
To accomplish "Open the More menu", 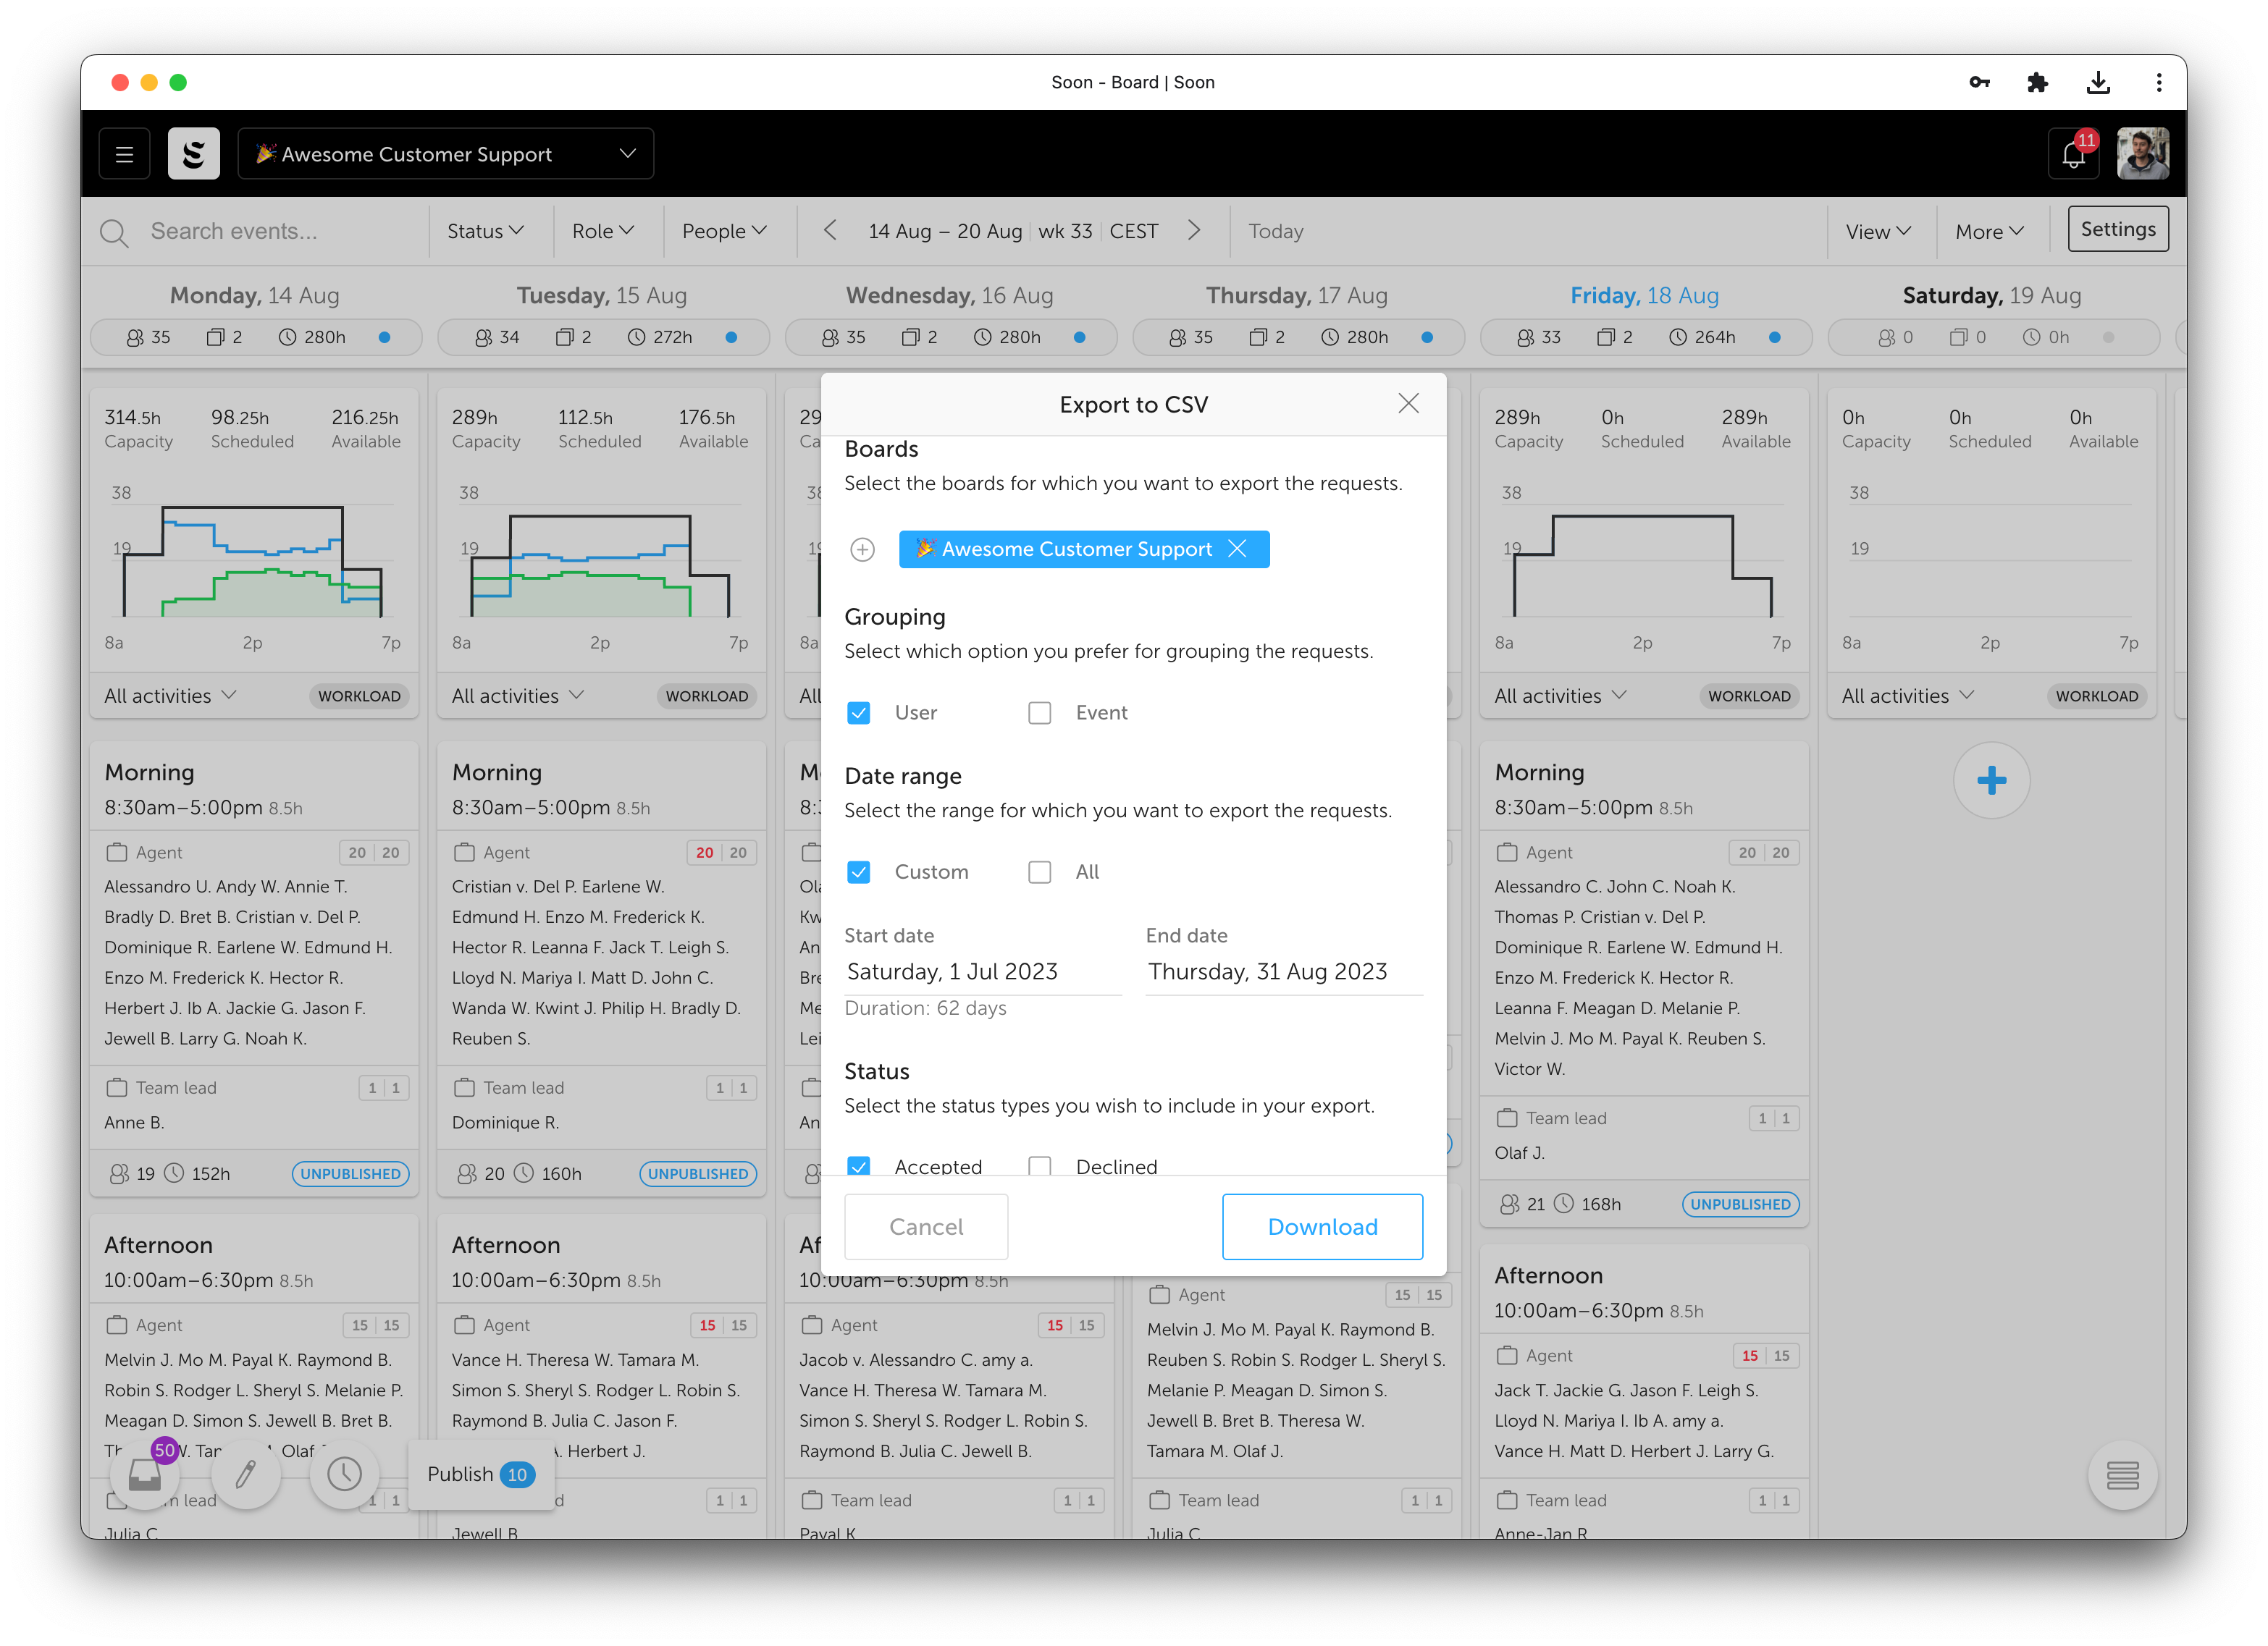I will tap(1989, 231).
